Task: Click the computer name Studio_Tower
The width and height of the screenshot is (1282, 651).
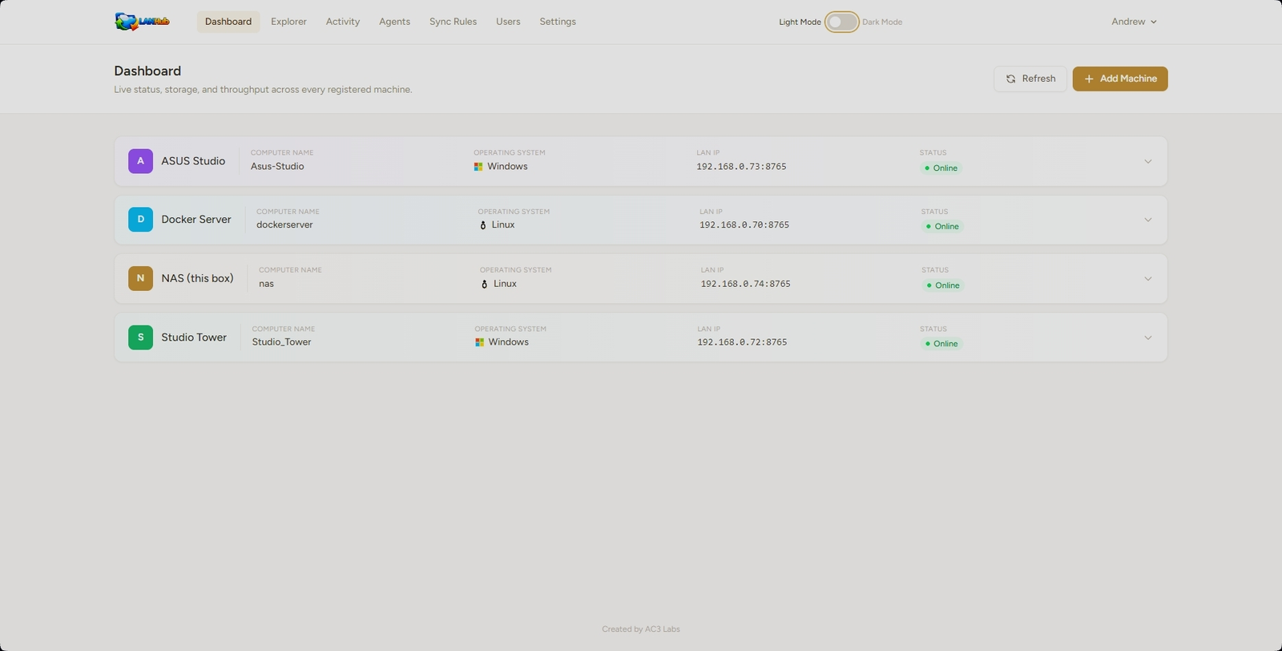Action: 281,342
